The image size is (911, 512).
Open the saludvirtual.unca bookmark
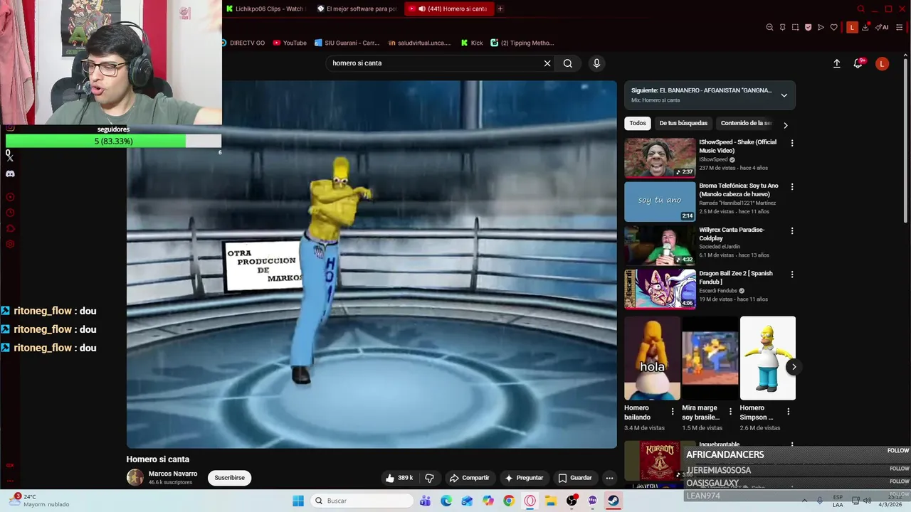coord(419,43)
